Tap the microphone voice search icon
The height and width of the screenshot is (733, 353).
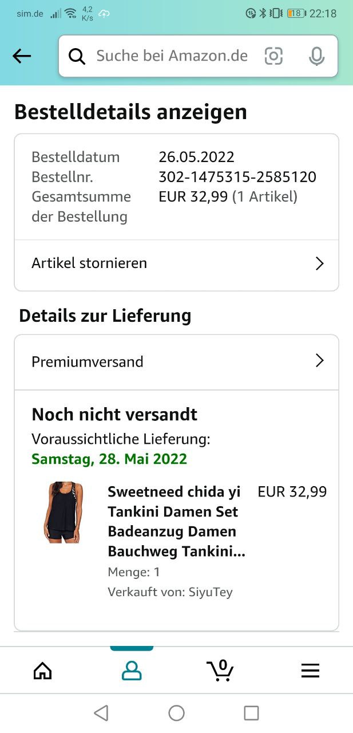pos(316,56)
